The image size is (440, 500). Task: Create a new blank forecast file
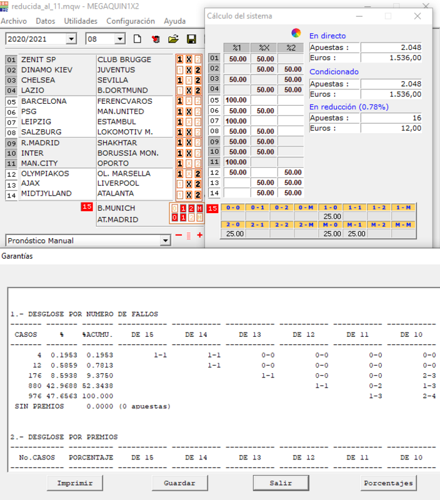pyautogui.click(x=137, y=39)
